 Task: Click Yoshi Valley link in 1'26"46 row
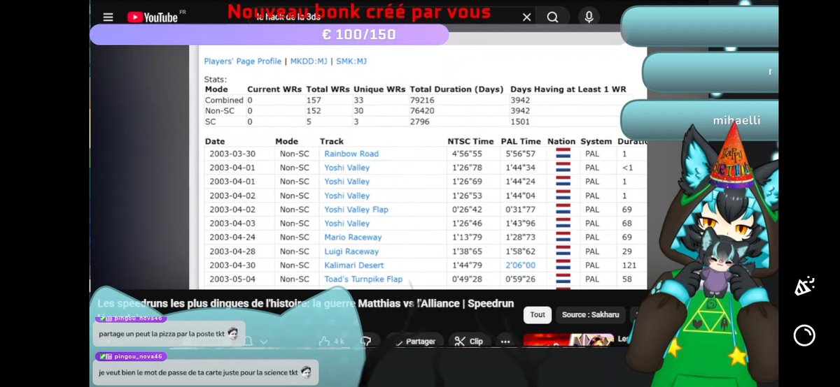(x=347, y=224)
